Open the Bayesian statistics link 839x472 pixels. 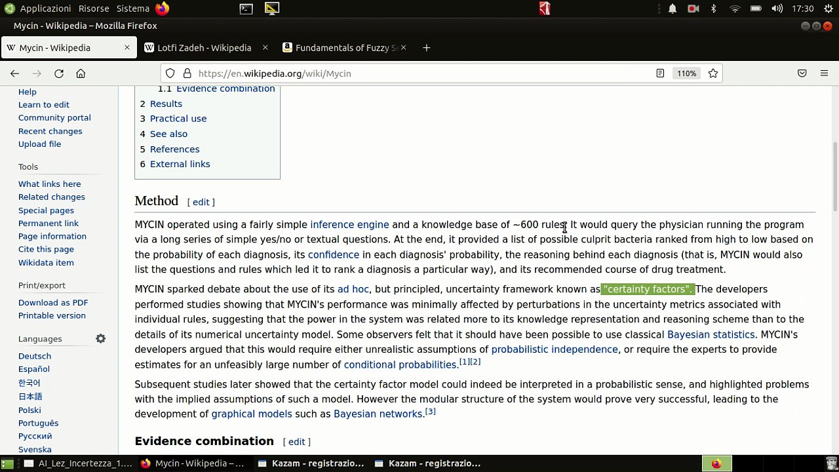711,335
